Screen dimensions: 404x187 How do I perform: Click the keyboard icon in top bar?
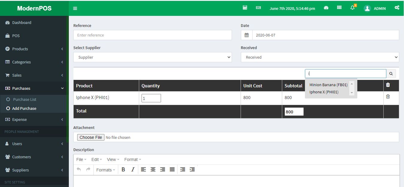tap(258, 8)
